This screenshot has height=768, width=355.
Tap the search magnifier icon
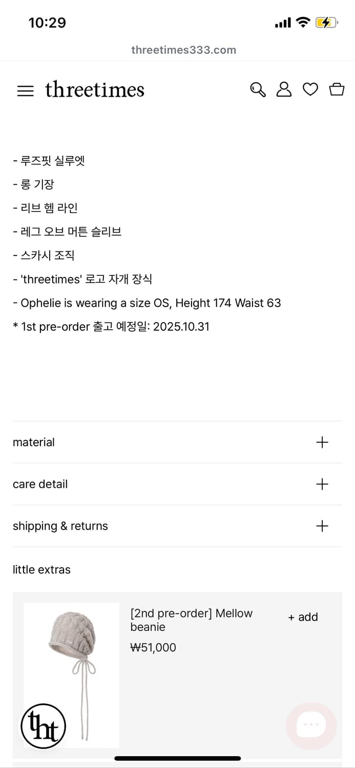[x=258, y=90]
